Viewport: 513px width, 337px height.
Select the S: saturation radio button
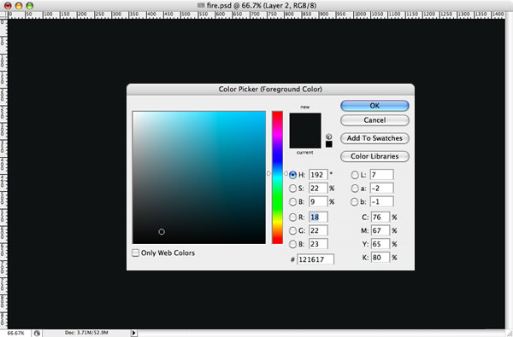(292, 189)
